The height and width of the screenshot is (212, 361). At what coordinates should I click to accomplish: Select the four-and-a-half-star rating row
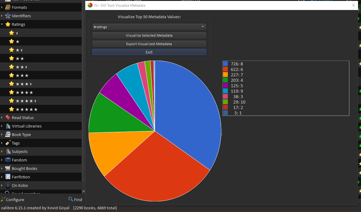pos(41,101)
